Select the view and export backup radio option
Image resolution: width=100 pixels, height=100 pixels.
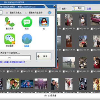[x=26, y=13]
